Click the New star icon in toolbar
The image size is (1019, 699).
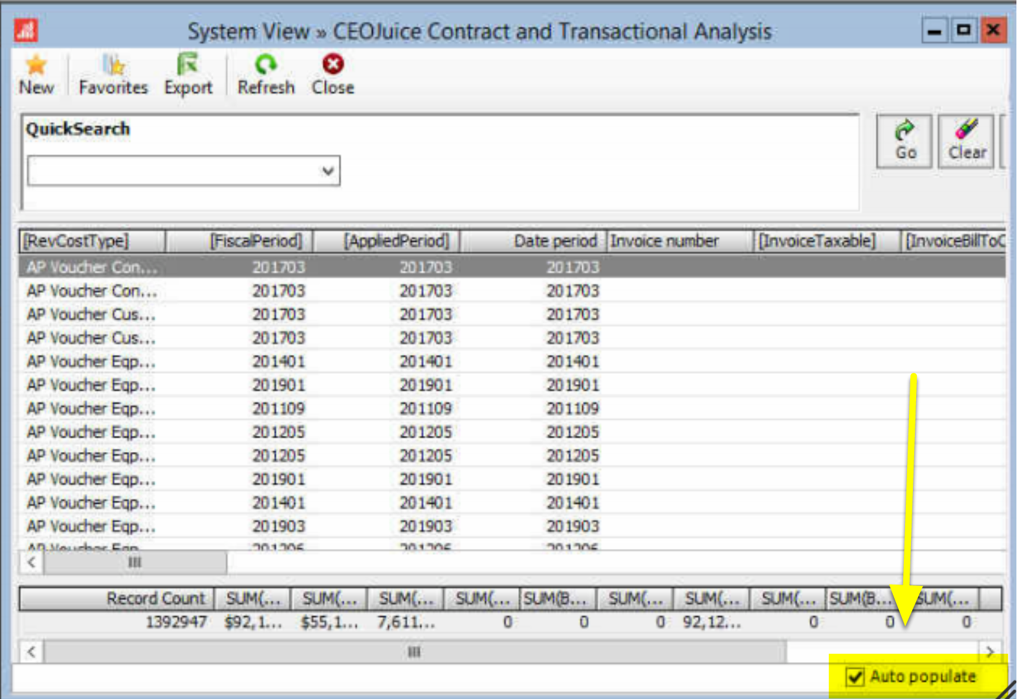[36, 65]
